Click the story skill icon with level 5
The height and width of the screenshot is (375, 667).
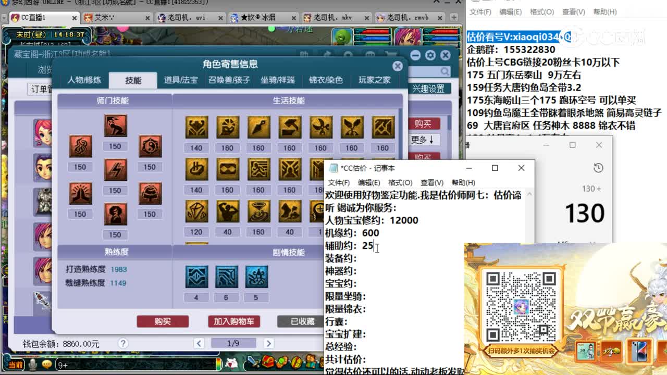[x=256, y=277]
